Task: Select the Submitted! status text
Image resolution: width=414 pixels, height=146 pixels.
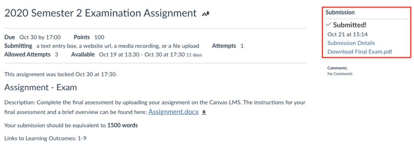Action: 350,25
